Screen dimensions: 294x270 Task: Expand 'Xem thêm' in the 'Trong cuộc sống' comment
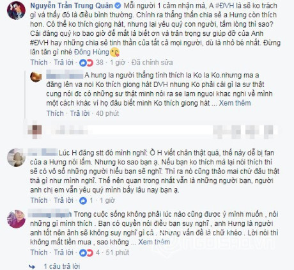154,242
